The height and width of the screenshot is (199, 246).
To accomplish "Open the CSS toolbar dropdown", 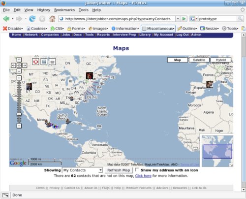I will pyautogui.click(x=57, y=29).
